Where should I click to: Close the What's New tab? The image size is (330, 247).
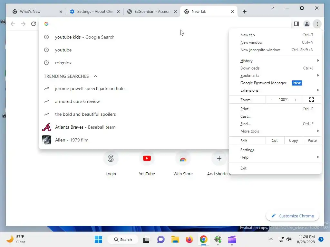[x=61, y=12]
